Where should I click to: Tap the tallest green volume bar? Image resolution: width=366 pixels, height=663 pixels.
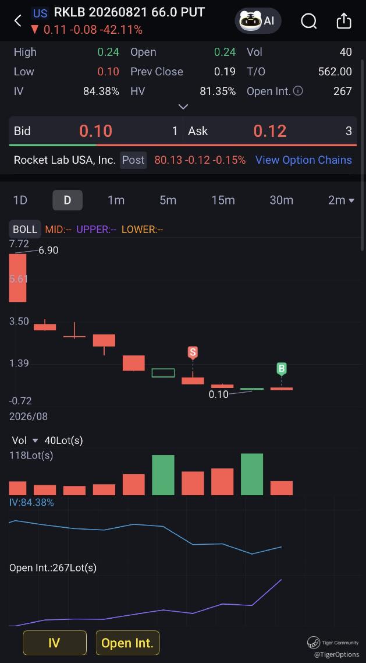[x=252, y=474]
